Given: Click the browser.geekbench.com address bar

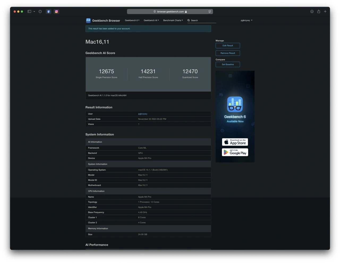Looking at the screenshot, I should click(x=170, y=11).
